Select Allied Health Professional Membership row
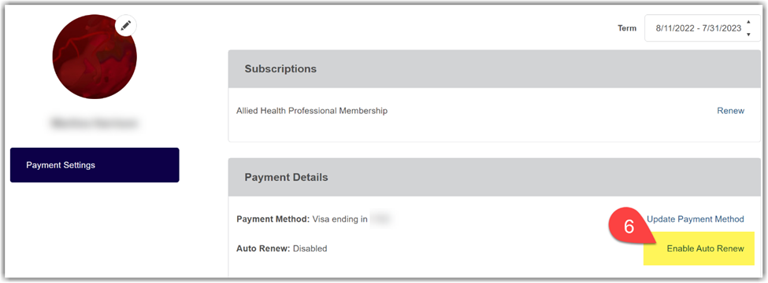 (495, 111)
